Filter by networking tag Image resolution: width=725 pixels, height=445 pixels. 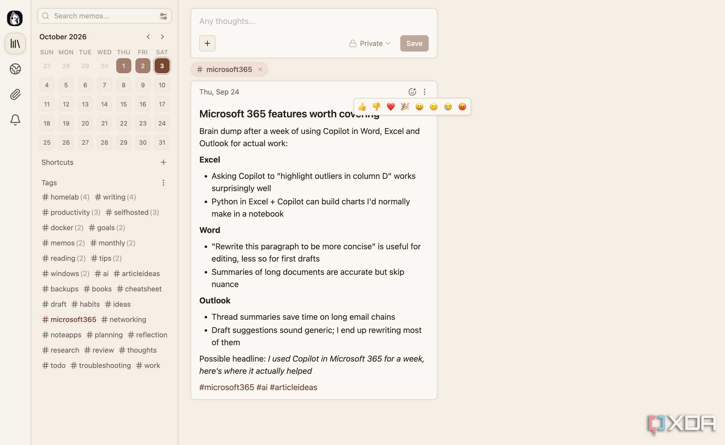pos(124,319)
